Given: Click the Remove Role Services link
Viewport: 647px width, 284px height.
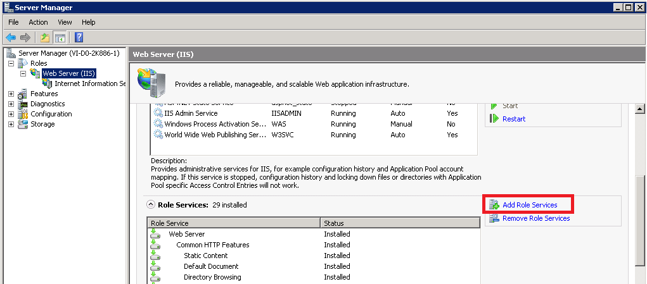Looking at the screenshot, I should click(x=536, y=218).
